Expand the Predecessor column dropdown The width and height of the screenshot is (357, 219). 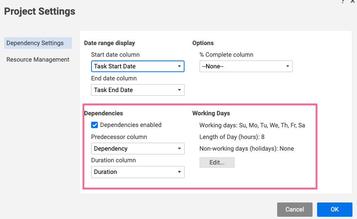137,149
